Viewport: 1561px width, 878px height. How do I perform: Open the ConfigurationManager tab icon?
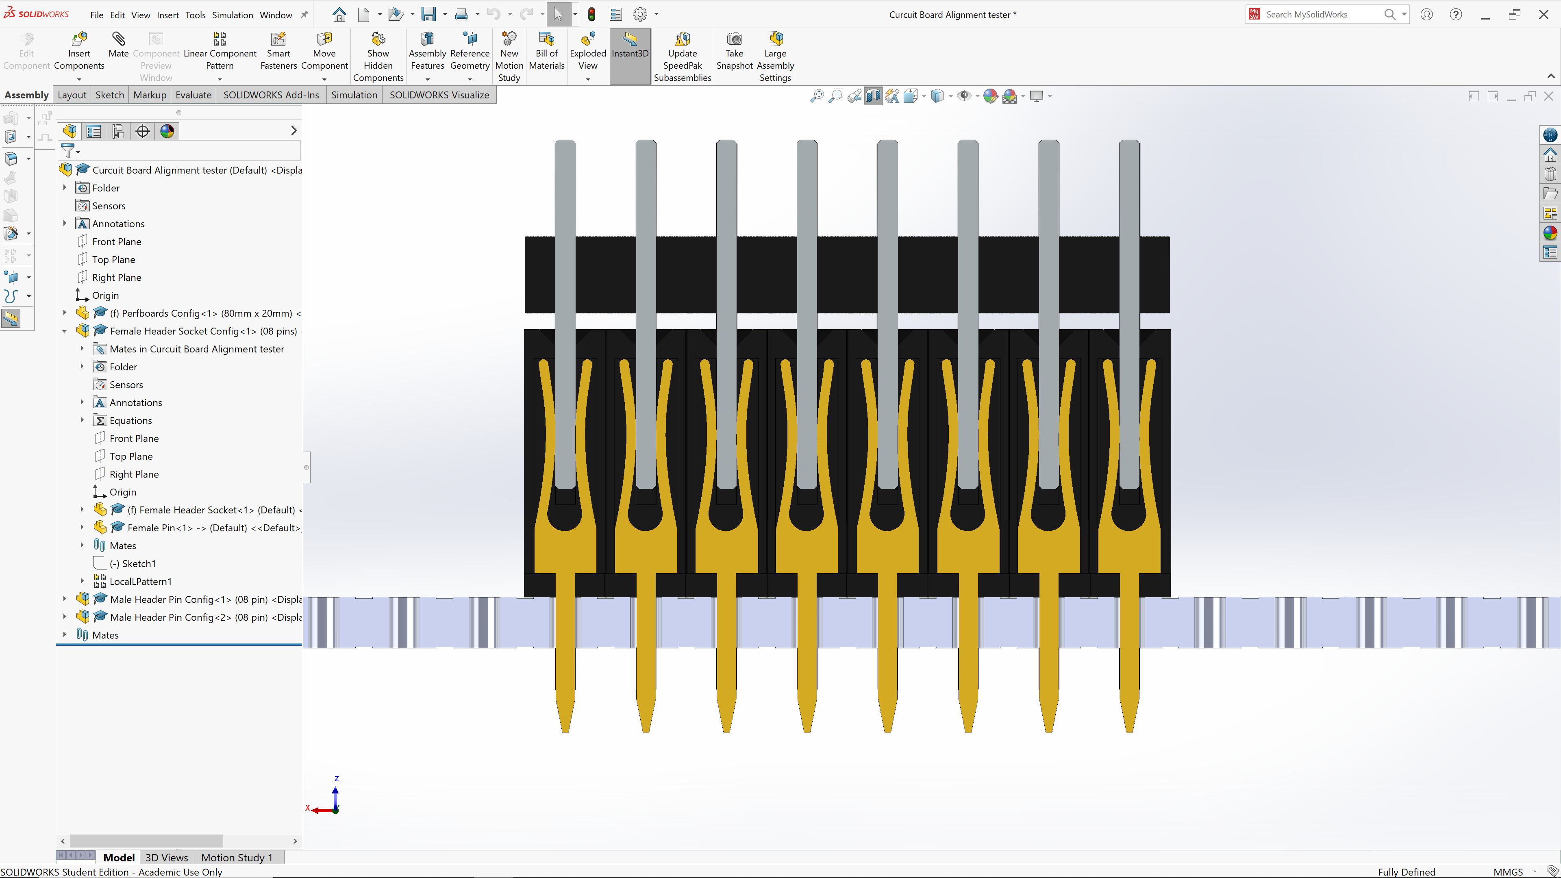coord(118,131)
